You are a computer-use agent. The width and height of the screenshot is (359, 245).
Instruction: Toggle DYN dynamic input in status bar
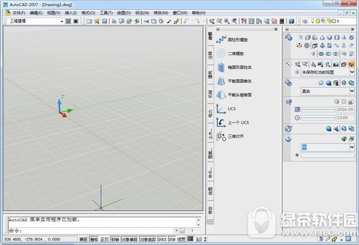click(x=172, y=239)
